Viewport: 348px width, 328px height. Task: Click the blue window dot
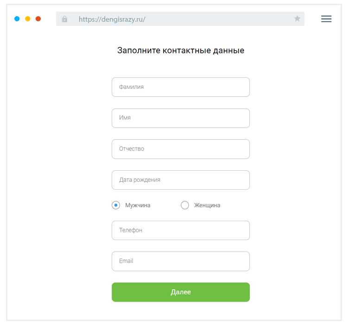tap(17, 19)
